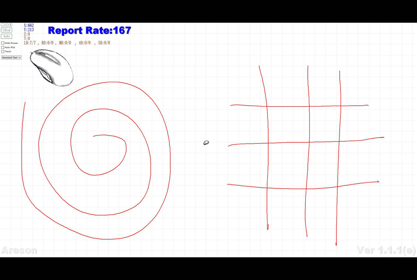Click the X close icon above Clear
417x280 pixels.
pyautogui.click(x=7, y=25)
